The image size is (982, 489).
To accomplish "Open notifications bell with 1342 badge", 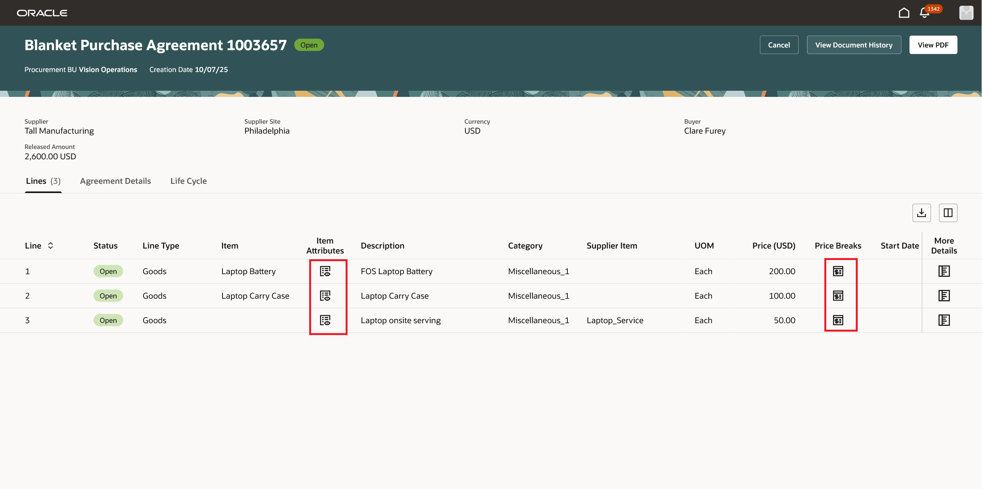I will 924,13.
